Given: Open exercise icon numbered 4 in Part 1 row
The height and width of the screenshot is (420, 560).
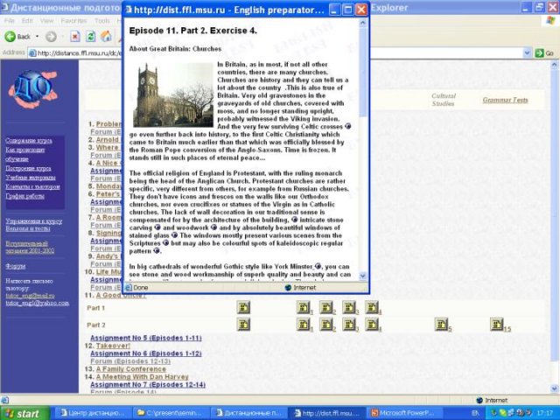Looking at the screenshot, I should (372, 307).
